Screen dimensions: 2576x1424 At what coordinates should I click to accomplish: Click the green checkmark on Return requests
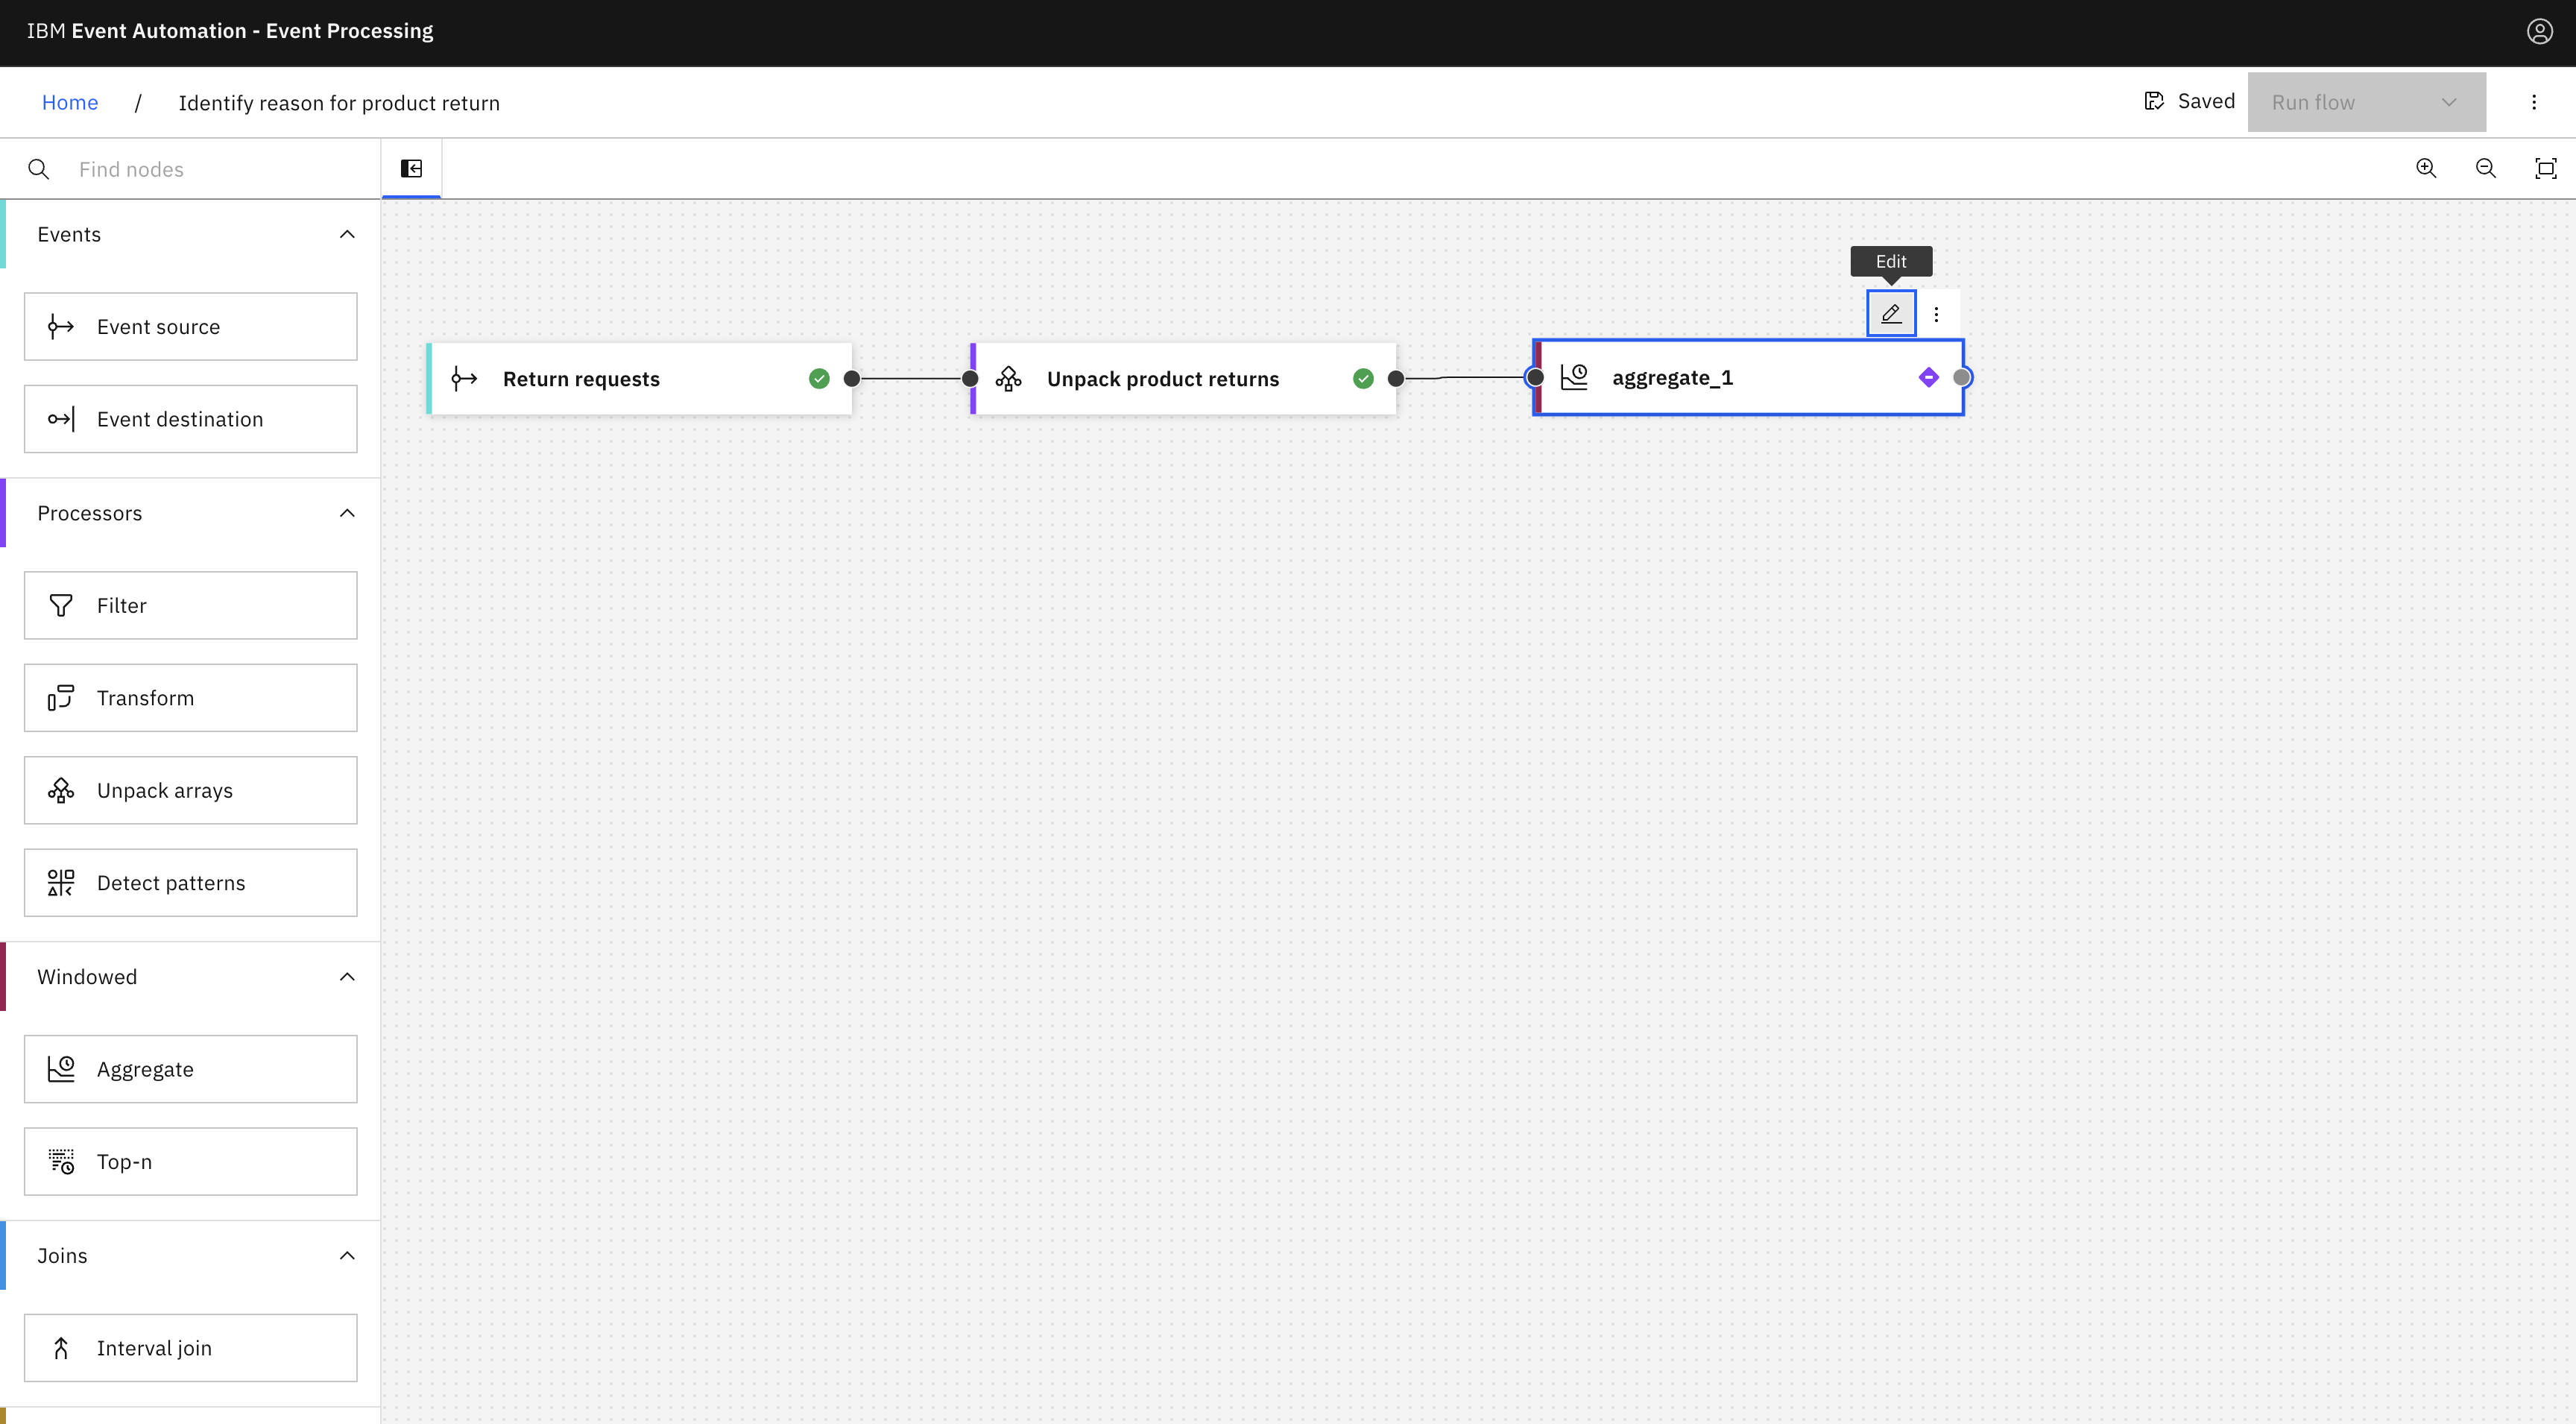[x=819, y=378]
